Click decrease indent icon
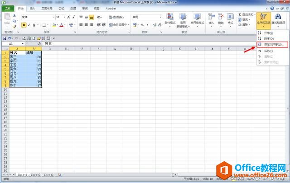Viewport: 290px width, 183px height. 99,25
